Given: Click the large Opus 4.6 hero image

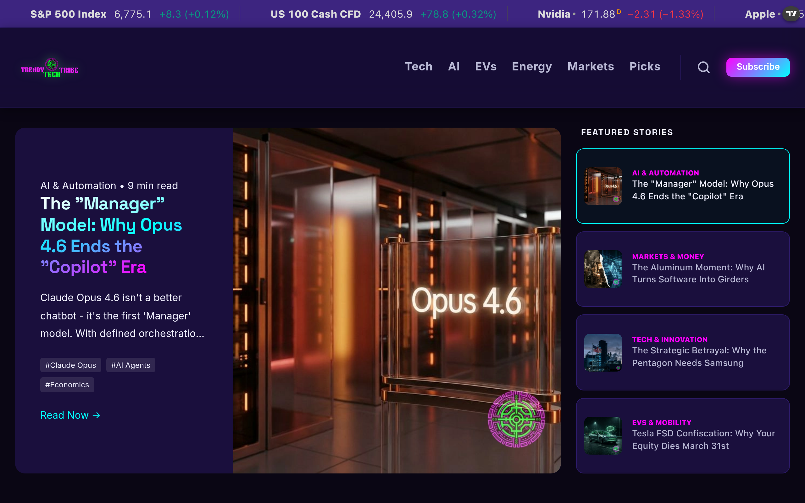Looking at the screenshot, I should tap(397, 301).
